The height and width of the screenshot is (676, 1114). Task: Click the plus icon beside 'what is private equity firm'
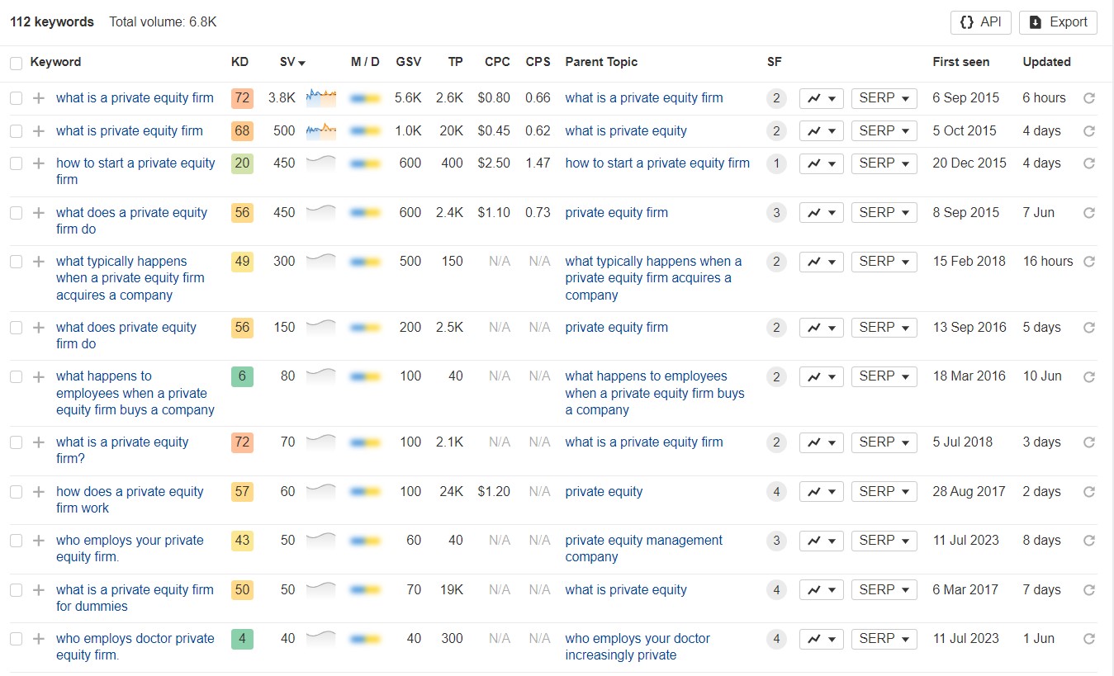pyautogui.click(x=38, y=131)
